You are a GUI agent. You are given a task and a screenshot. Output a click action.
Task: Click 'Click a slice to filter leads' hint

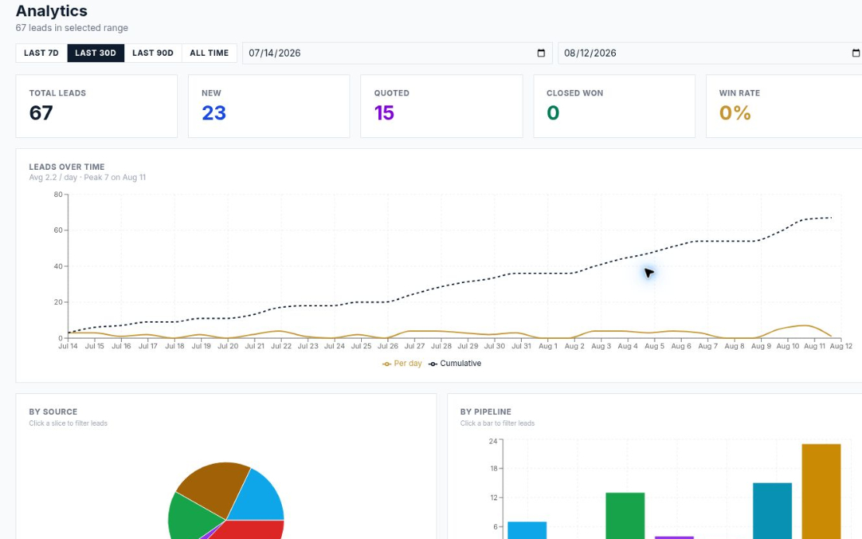[x=68, y=423]
